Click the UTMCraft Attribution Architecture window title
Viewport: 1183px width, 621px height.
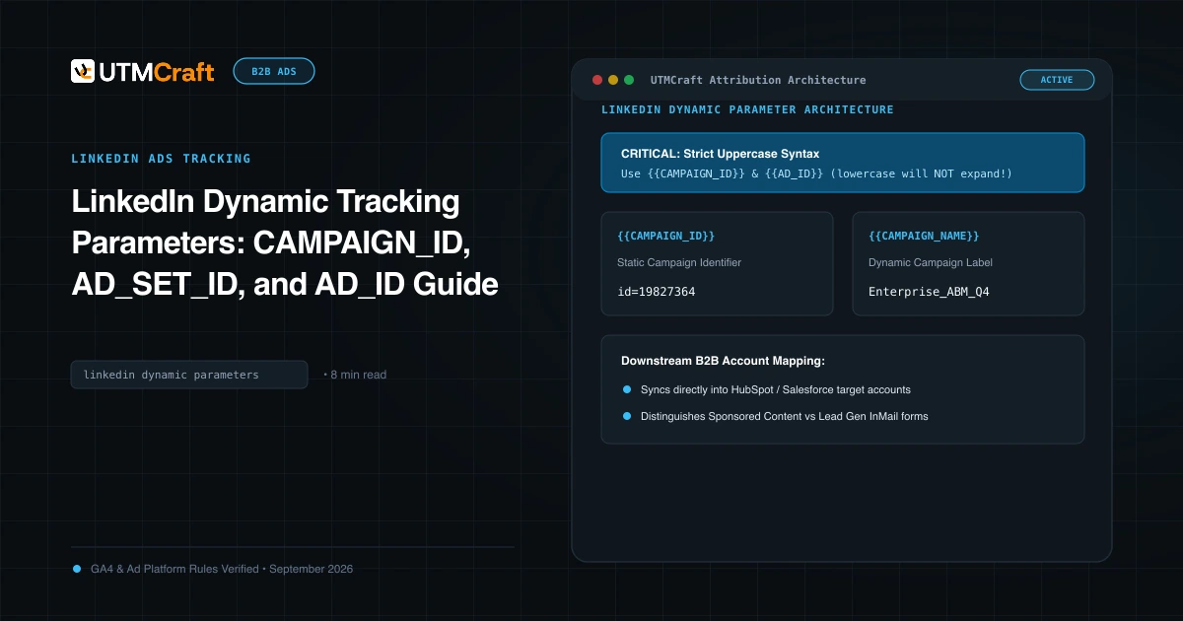758,80
